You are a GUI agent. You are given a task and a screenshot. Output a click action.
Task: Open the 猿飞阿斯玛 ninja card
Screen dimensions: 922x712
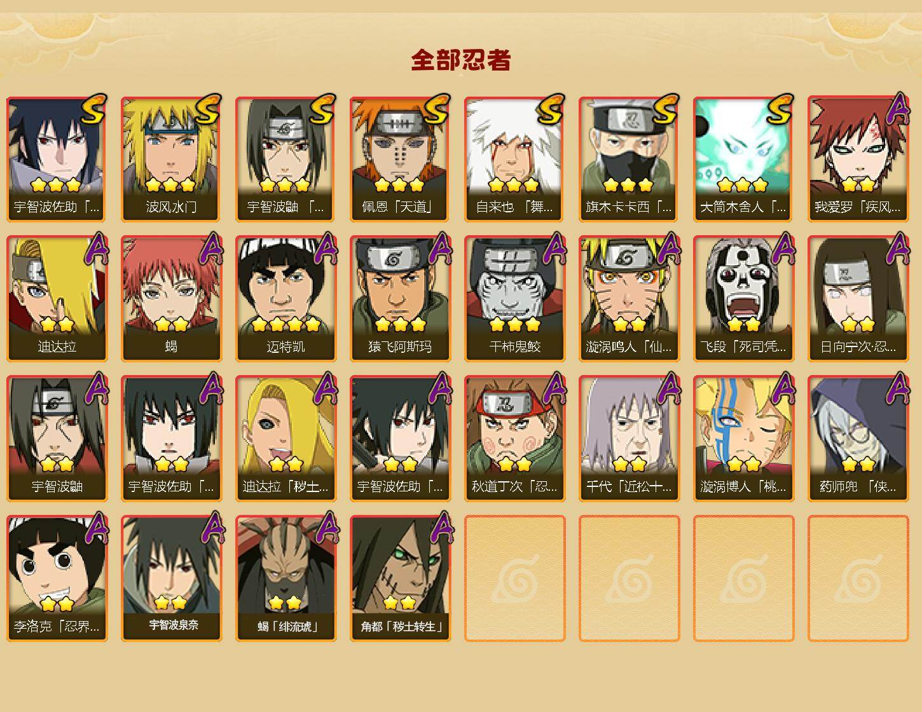tap(400, 299)
